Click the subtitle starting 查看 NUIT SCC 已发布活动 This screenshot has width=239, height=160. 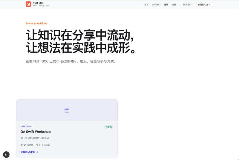tap(71, 61)
